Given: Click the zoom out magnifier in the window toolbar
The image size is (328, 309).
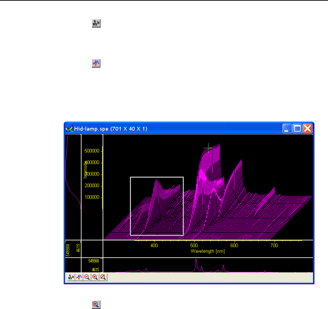Looking at the screenshot, I should pyautogui.click(x=87, y=277).
